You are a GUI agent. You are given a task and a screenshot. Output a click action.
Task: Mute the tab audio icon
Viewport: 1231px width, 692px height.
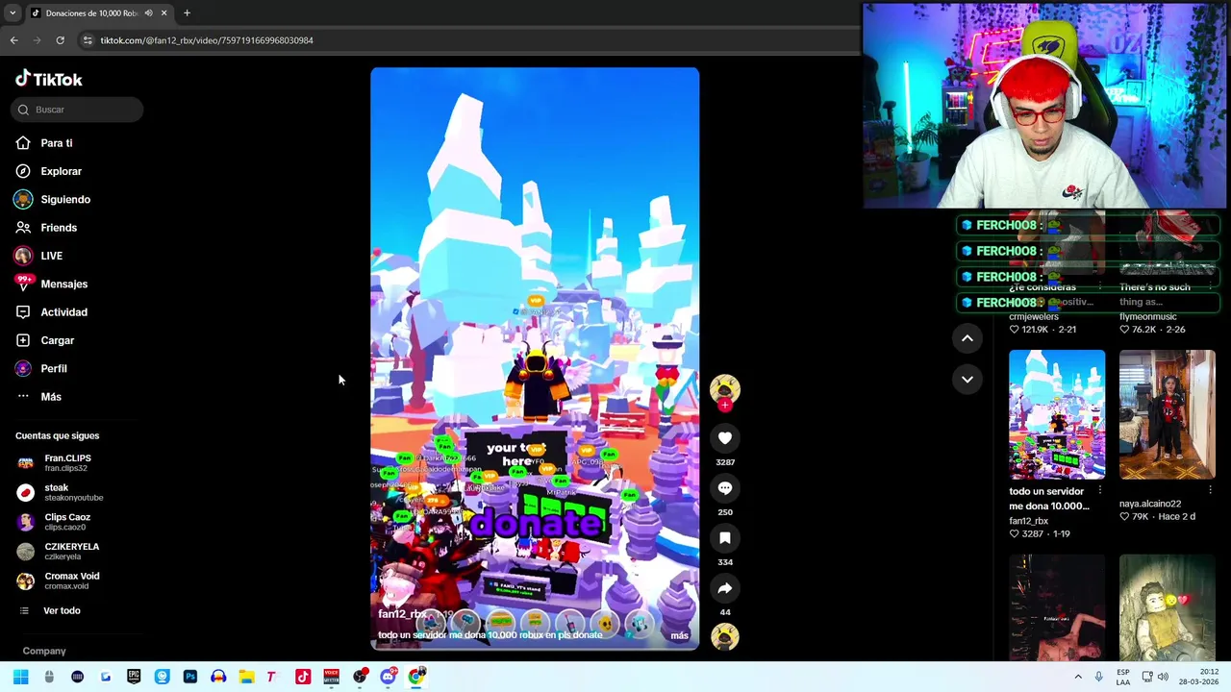[x=148, y=13]
